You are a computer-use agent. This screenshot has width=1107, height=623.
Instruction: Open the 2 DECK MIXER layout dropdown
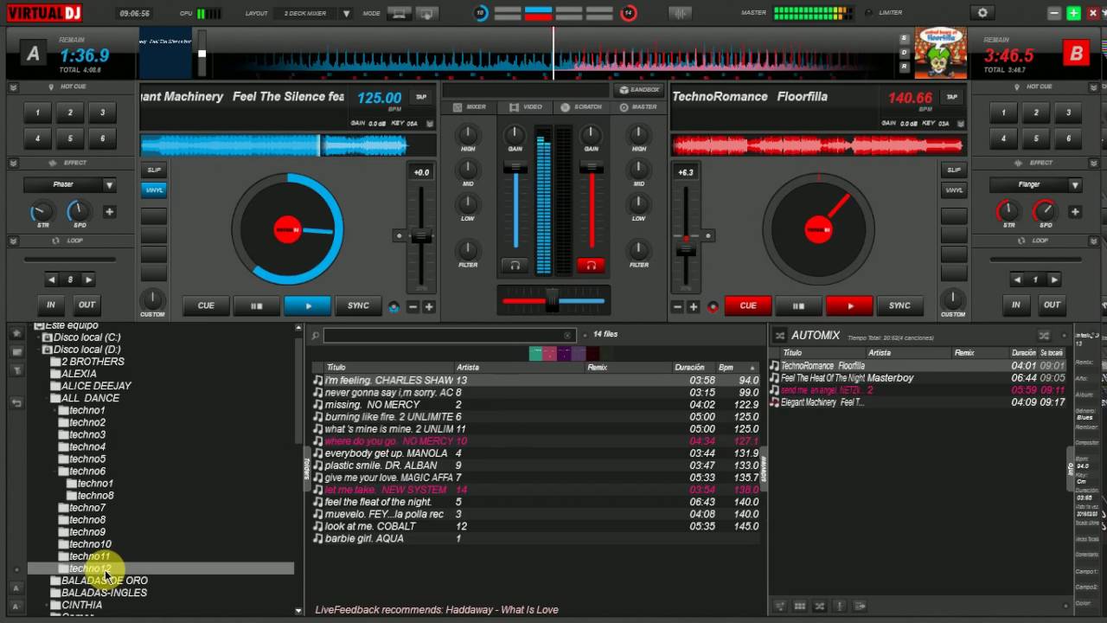click(347, 14)
